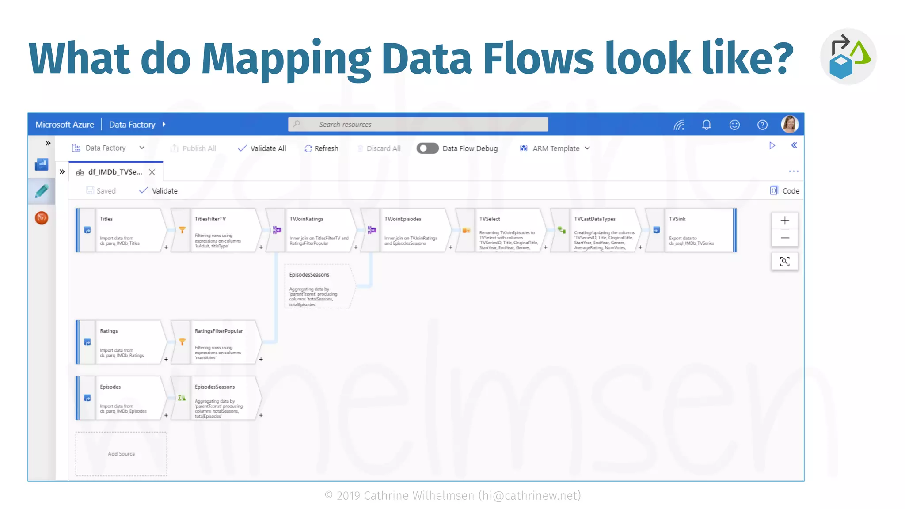Viewport: 905px width, 509px height.
Task: Collapse the right pane double-chevron icon
Action: point(794,145)
